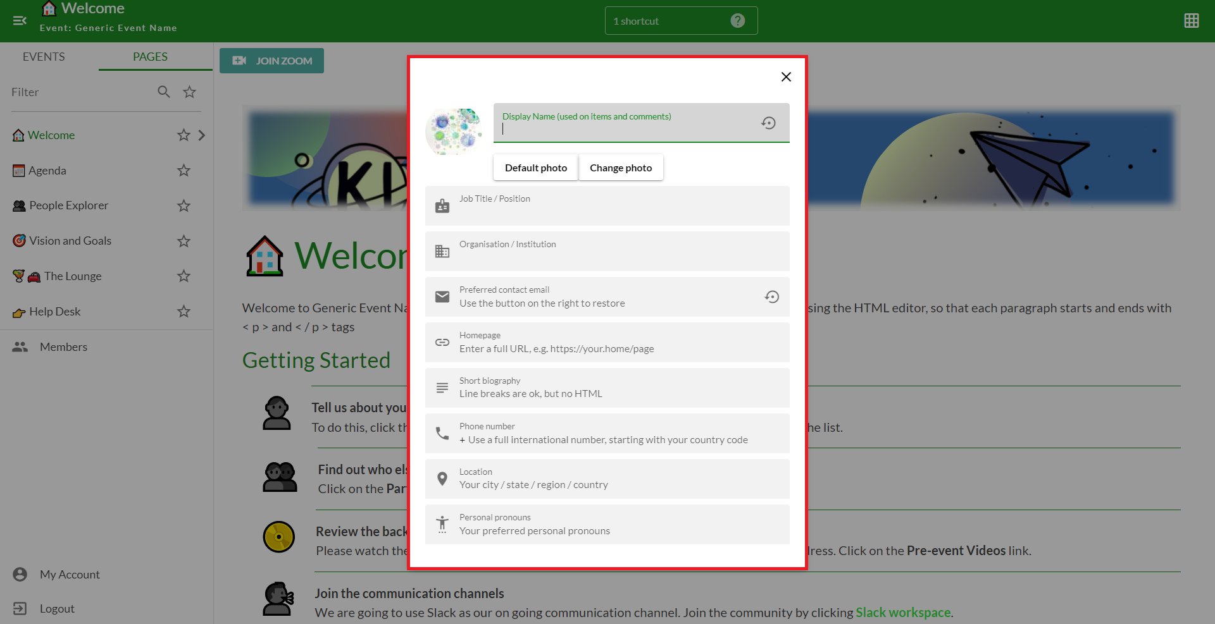Switch to the PAGES tab

[150, 57]
